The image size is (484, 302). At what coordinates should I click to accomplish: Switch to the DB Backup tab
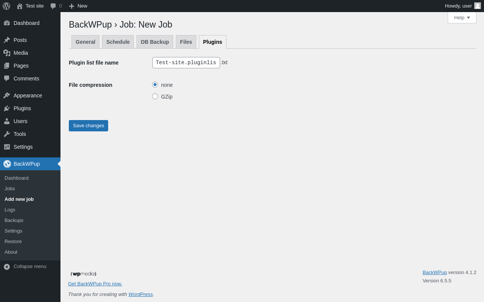[155, 42]
